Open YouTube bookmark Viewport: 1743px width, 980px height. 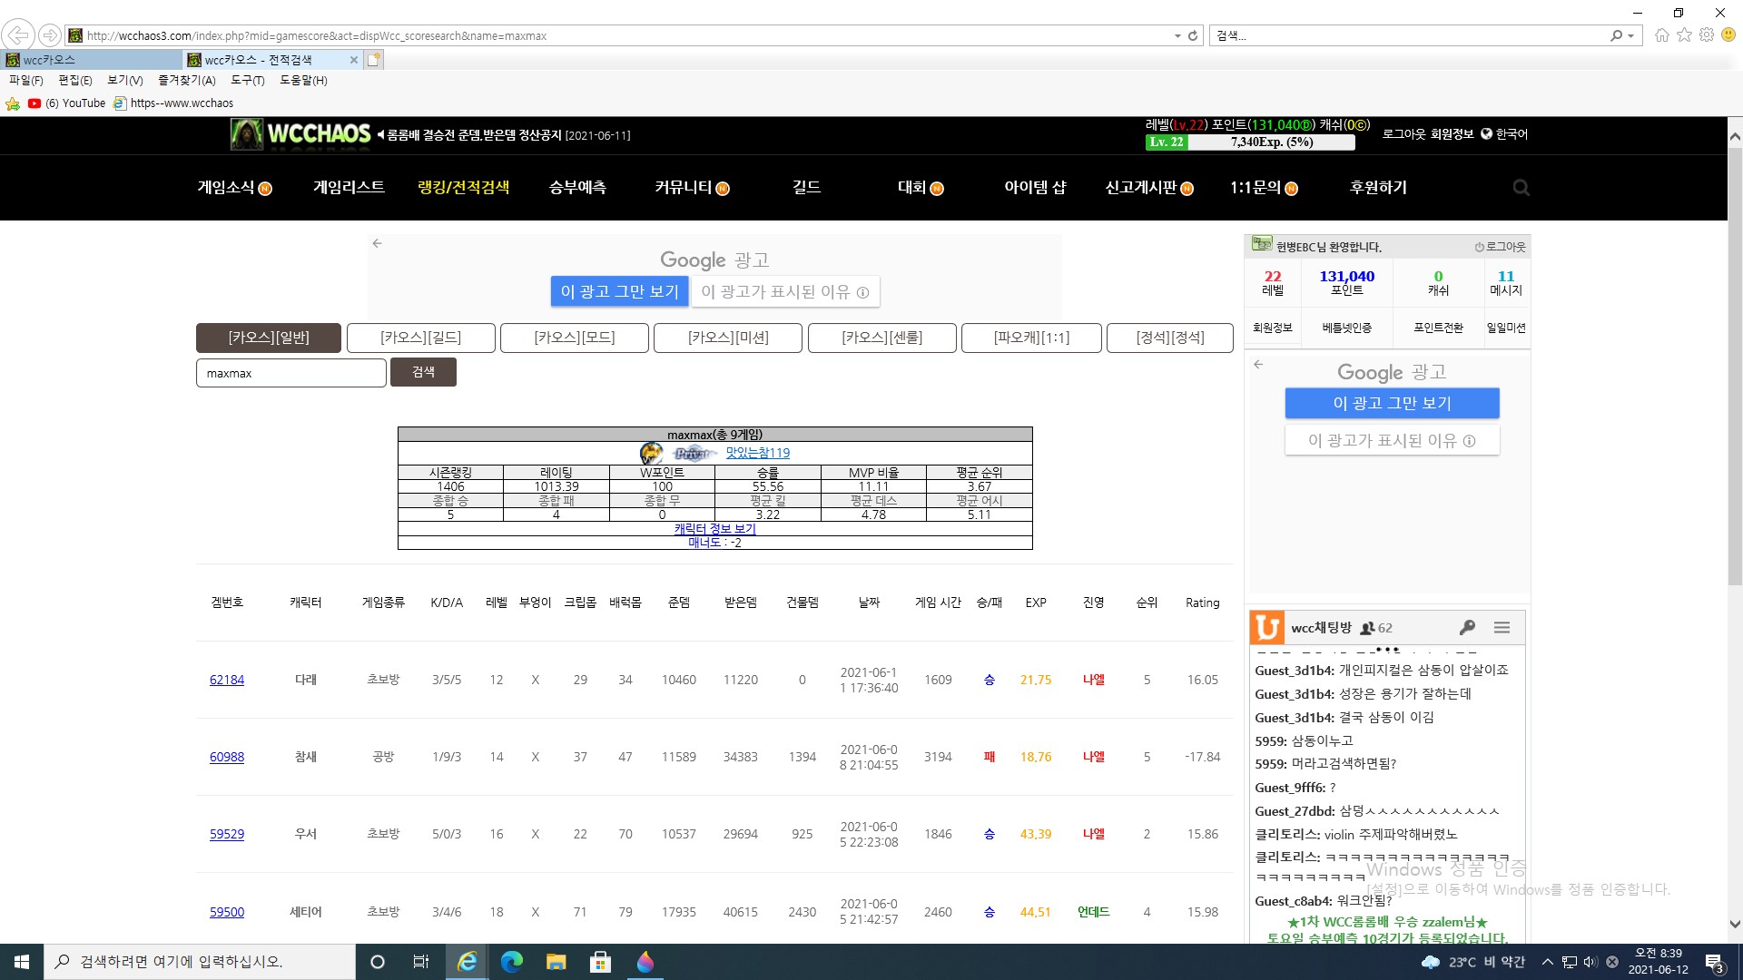click(66, 103)
